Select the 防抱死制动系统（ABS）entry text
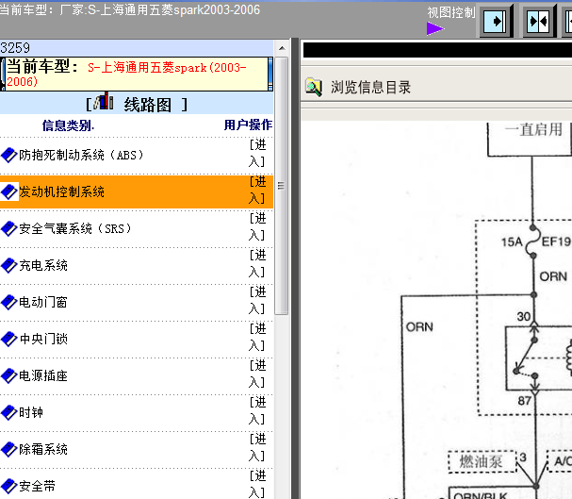The width and height of the screenshot is (572, 499). [81, 155]
